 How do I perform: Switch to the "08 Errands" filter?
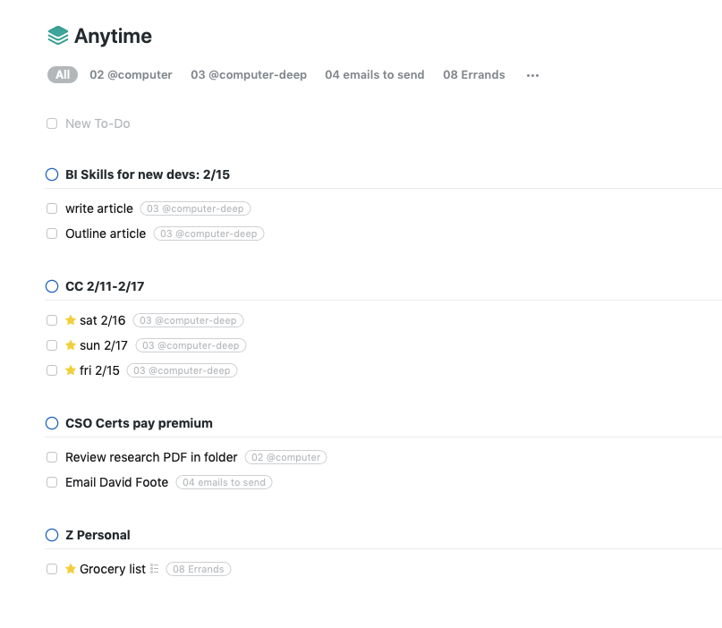click(474, 74)
